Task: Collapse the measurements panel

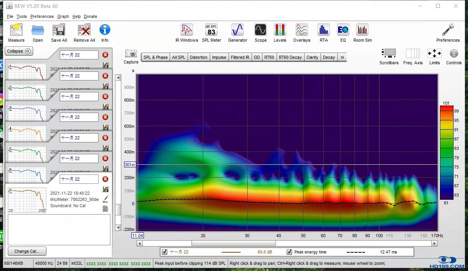Action: [x=19, y=51]
